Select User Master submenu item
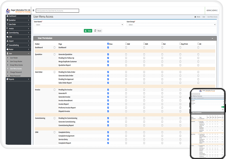 tap(14, 58)
